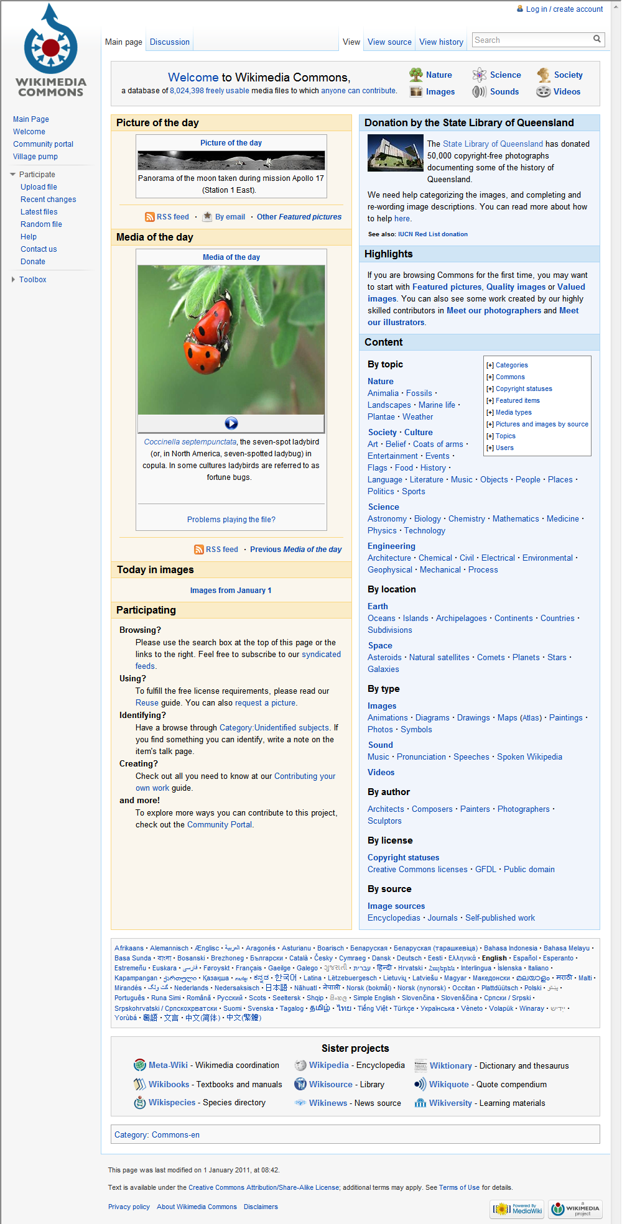Expand the Media types tree node
Viewport: 622px width, 1224px height.
tap(490, 413)
